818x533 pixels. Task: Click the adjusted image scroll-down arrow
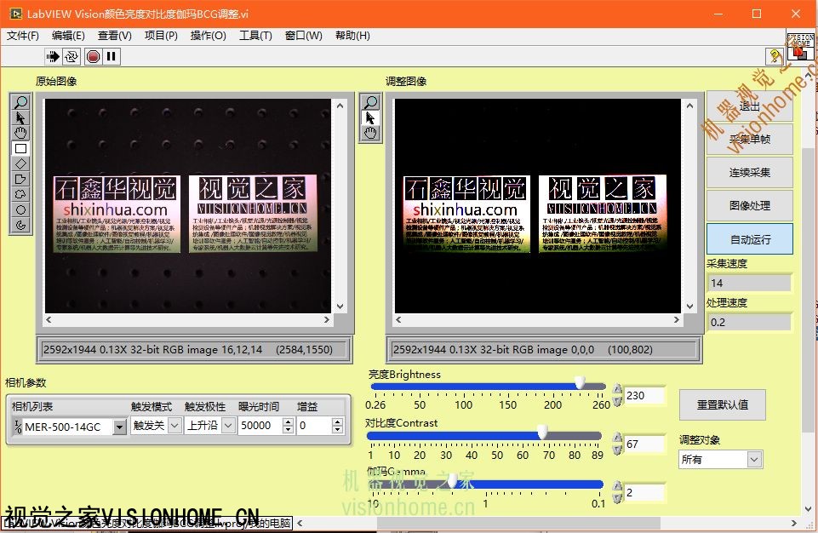(689, 307)
